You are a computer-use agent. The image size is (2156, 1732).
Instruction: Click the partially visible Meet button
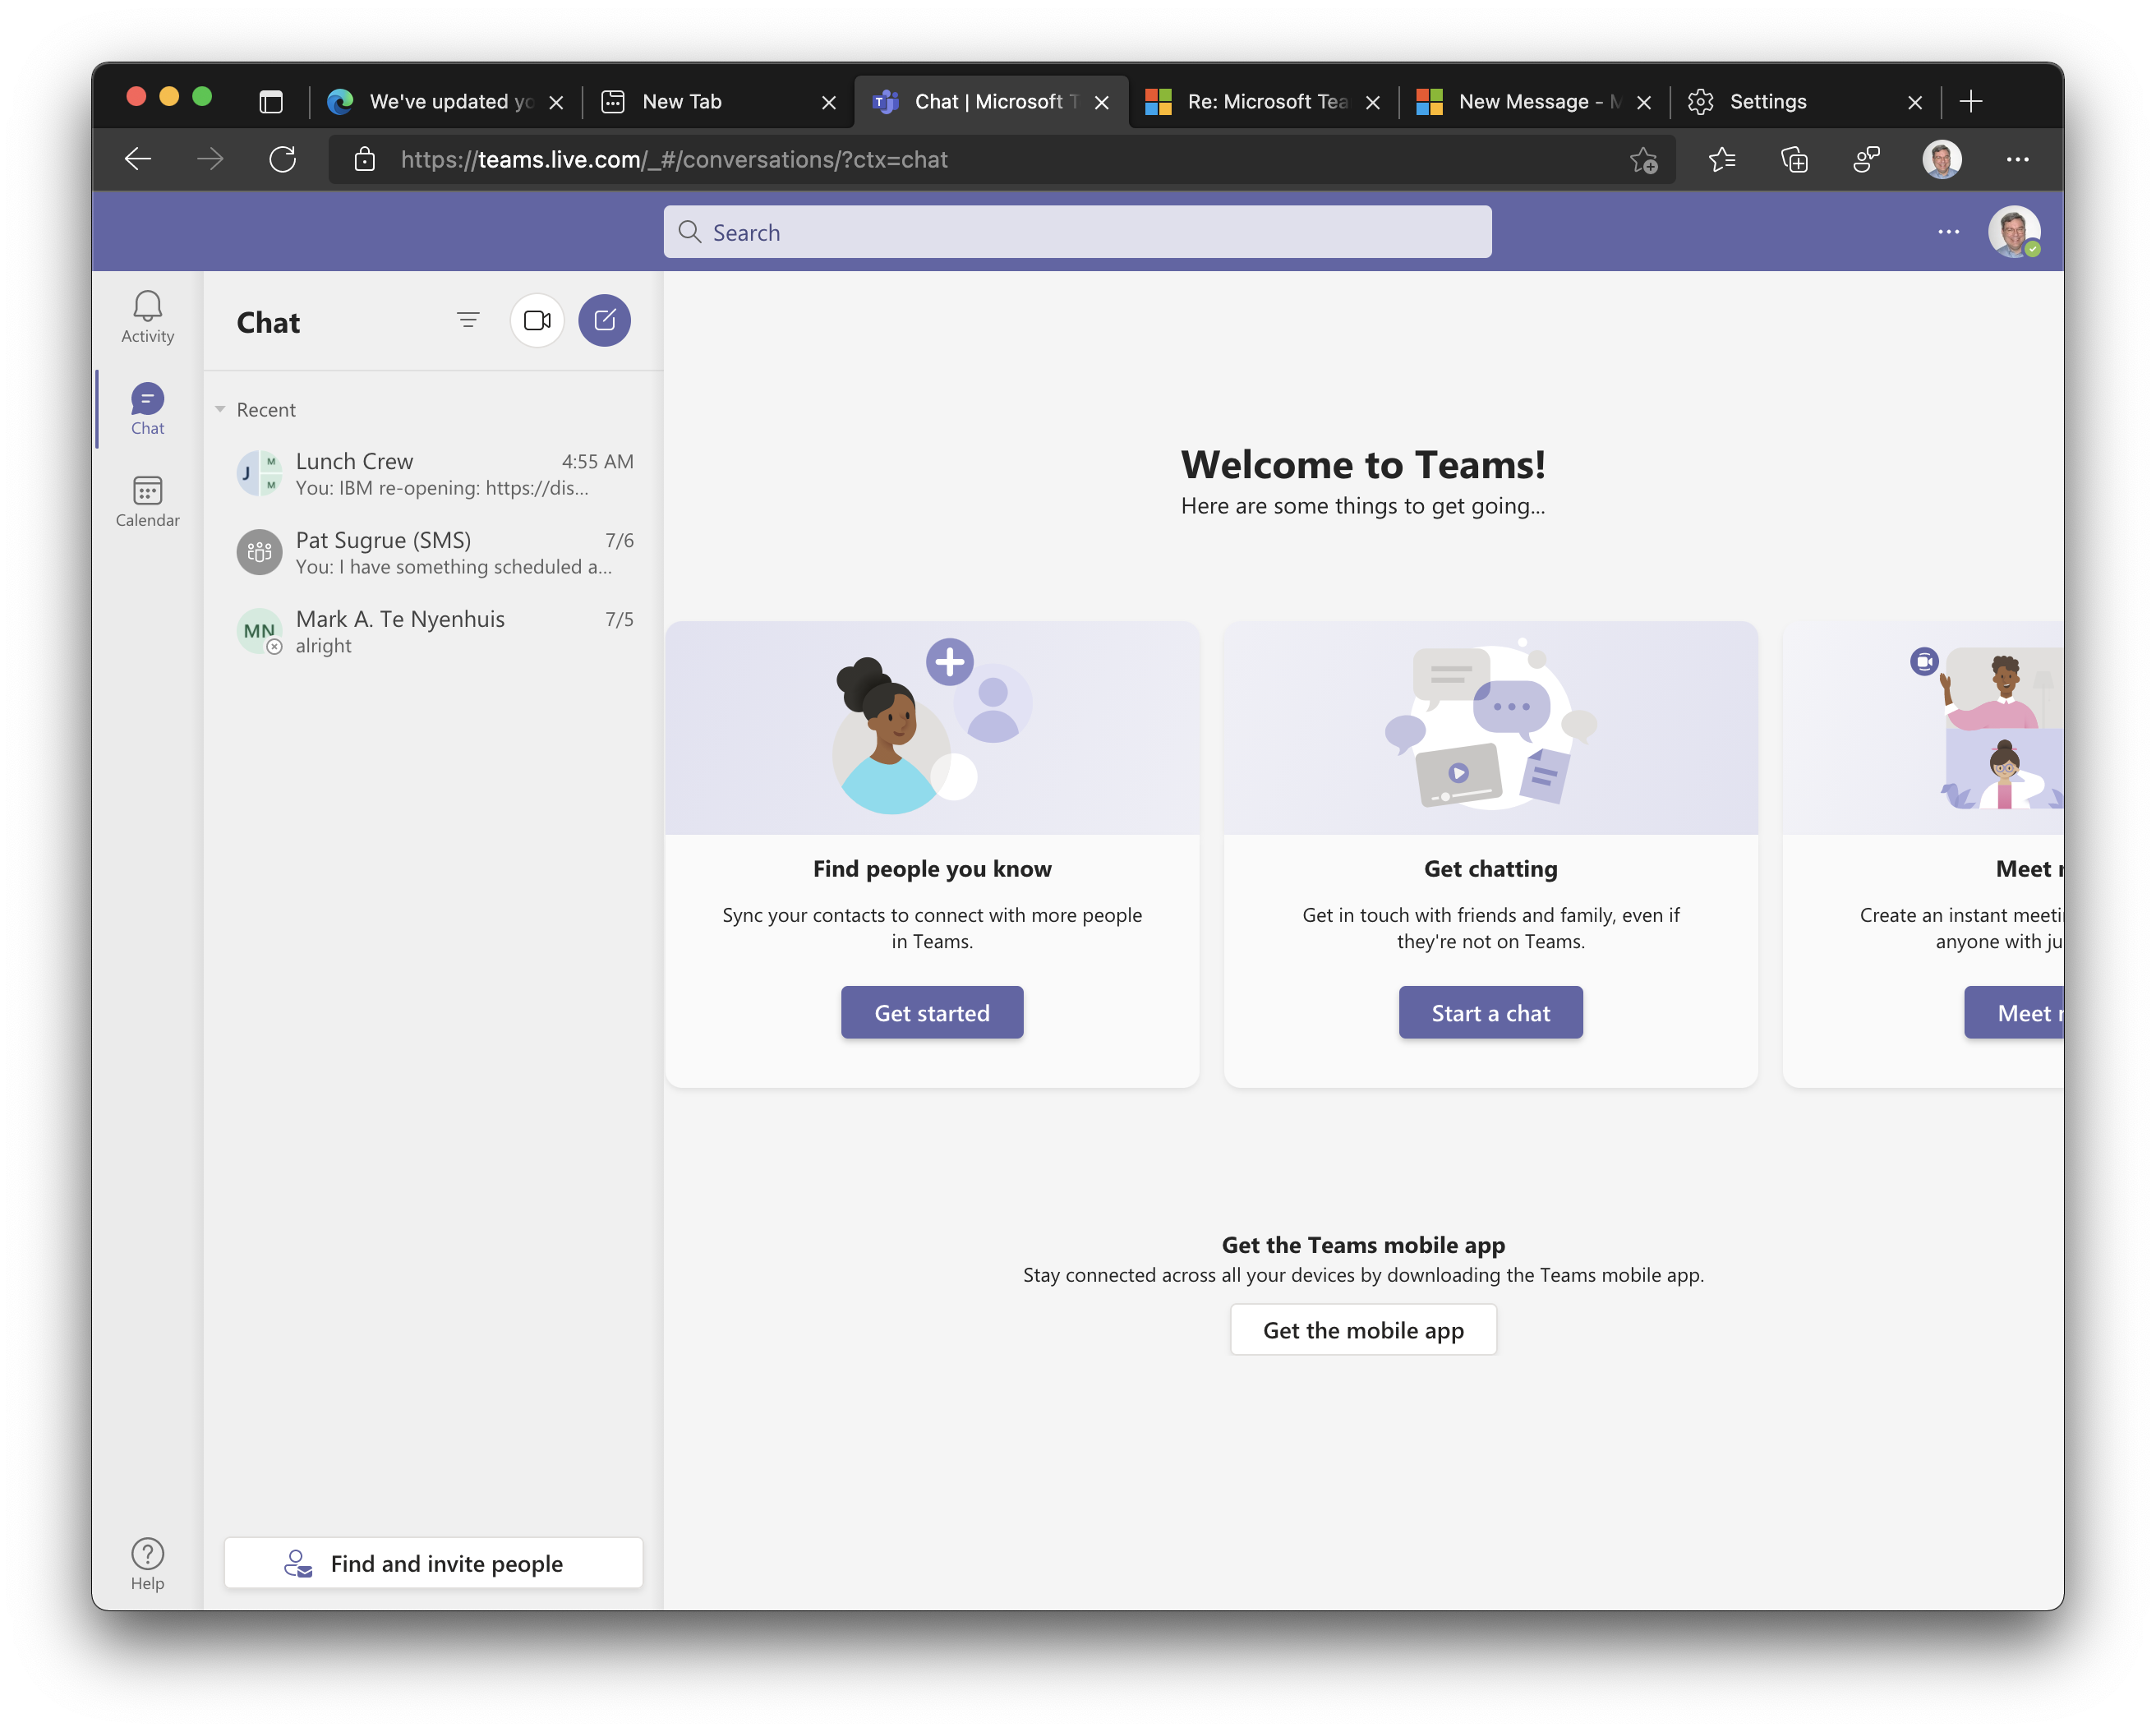click(2014, 1012)
